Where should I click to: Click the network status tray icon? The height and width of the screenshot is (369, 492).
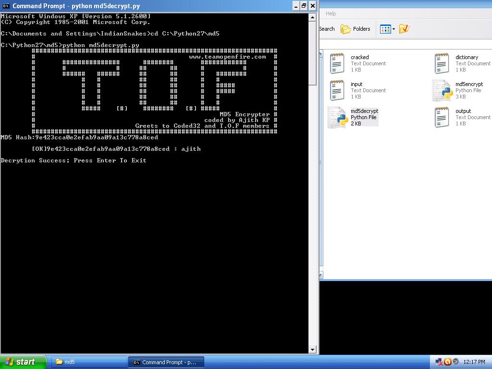pos(439,361)
